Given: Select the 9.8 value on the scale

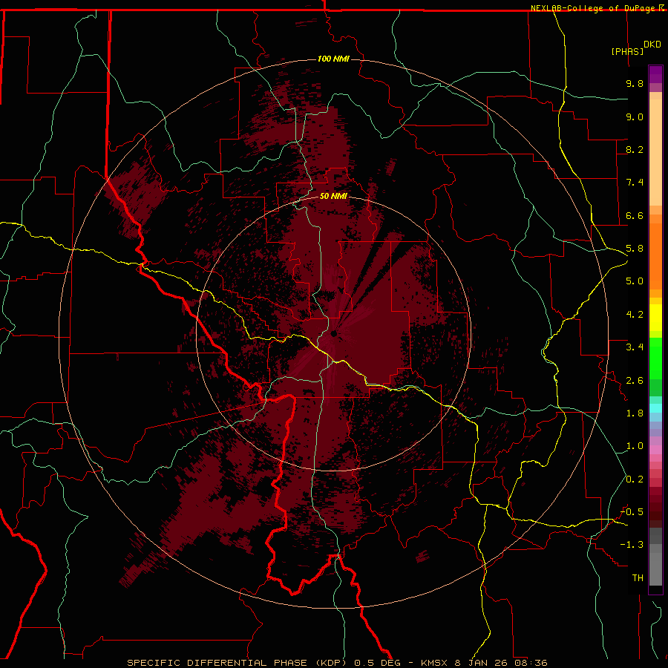Looking at the screenshot, I should 635,83.
